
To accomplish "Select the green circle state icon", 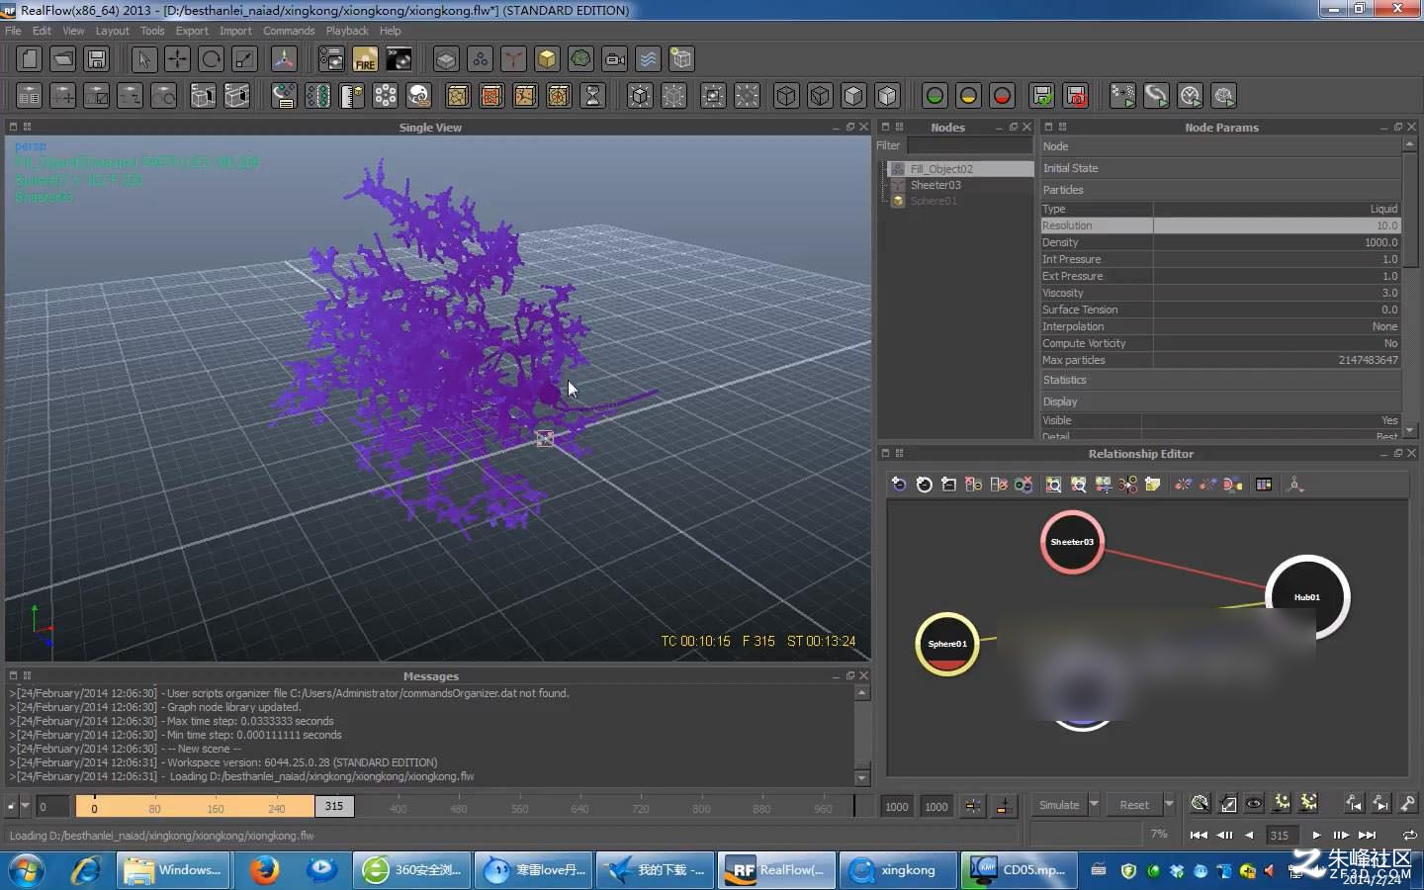I will coord(934,96).
